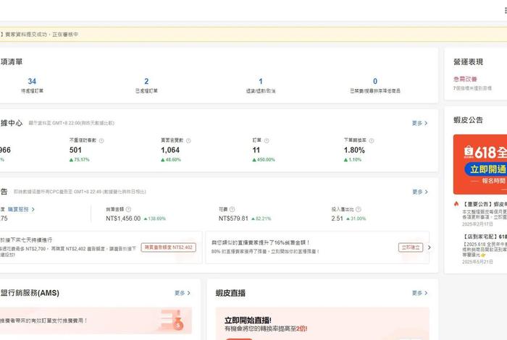
Task: Open the 【重要公告】 announcement entry
Action: tap(485, 213)
